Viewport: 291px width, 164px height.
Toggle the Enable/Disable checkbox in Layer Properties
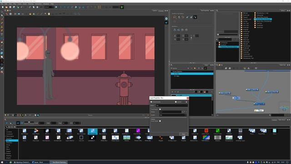tap(151, 102)
